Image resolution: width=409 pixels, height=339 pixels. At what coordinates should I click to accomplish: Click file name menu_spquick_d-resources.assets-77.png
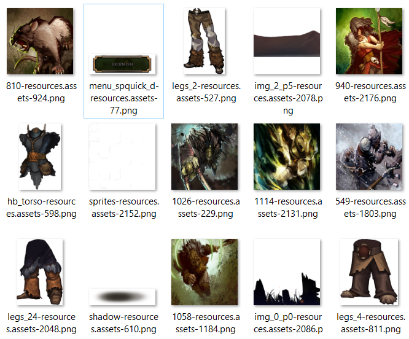point(123,98)
